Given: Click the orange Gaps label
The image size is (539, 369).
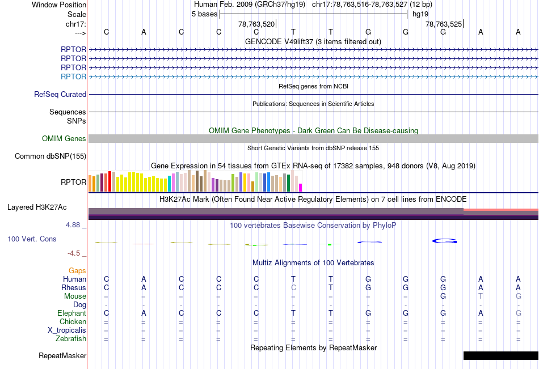Looking at the screenshot, I should click(77, 271).
